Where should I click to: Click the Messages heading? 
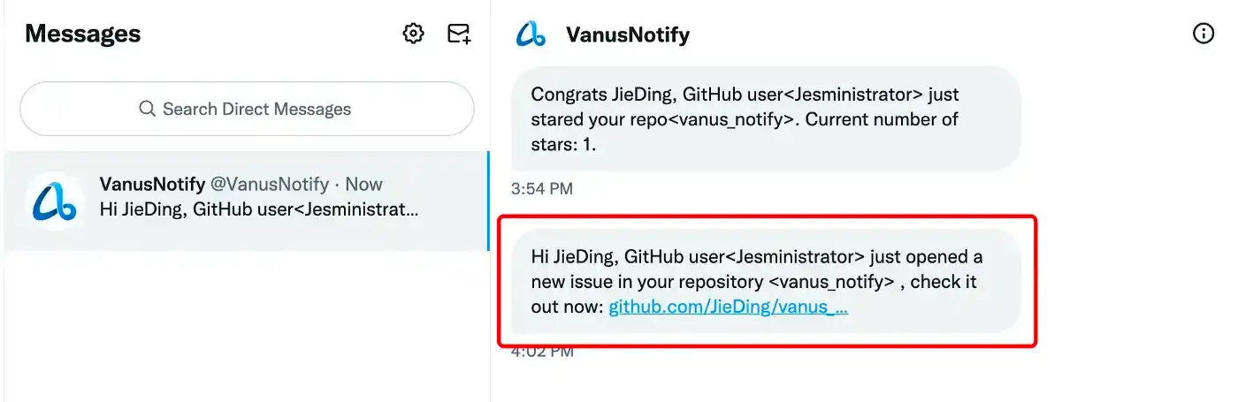83,34
